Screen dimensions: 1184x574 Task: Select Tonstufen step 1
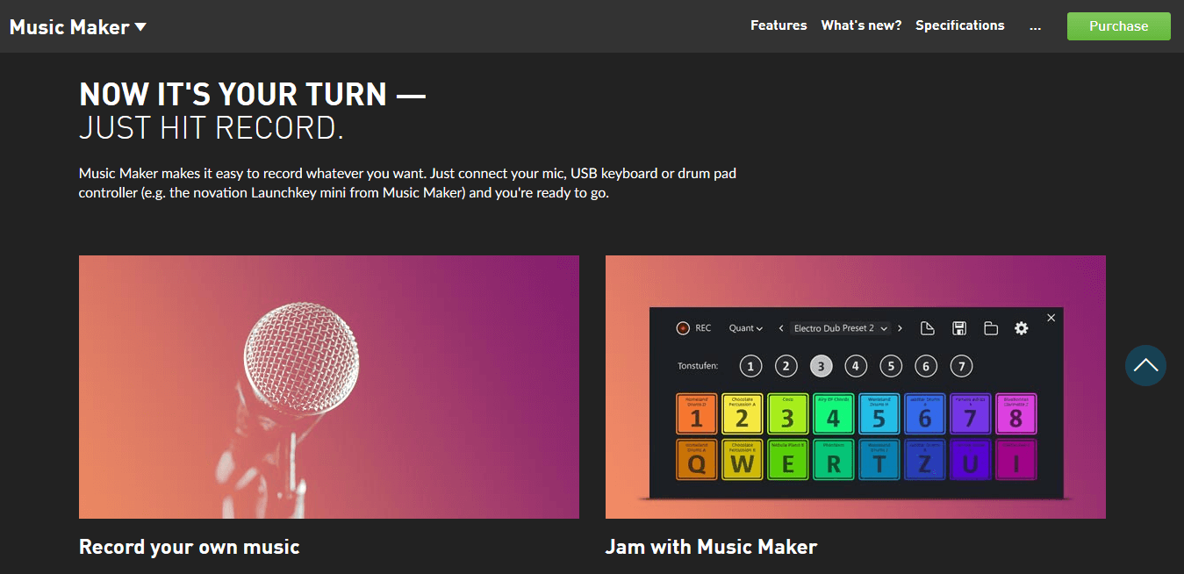click(750, 366)
